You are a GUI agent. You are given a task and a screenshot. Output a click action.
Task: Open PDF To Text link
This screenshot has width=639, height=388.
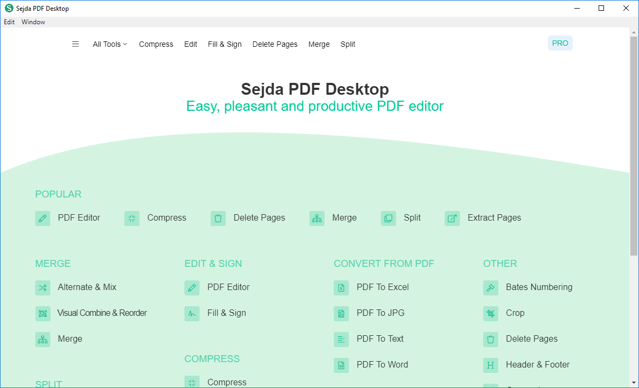point(380,338)
